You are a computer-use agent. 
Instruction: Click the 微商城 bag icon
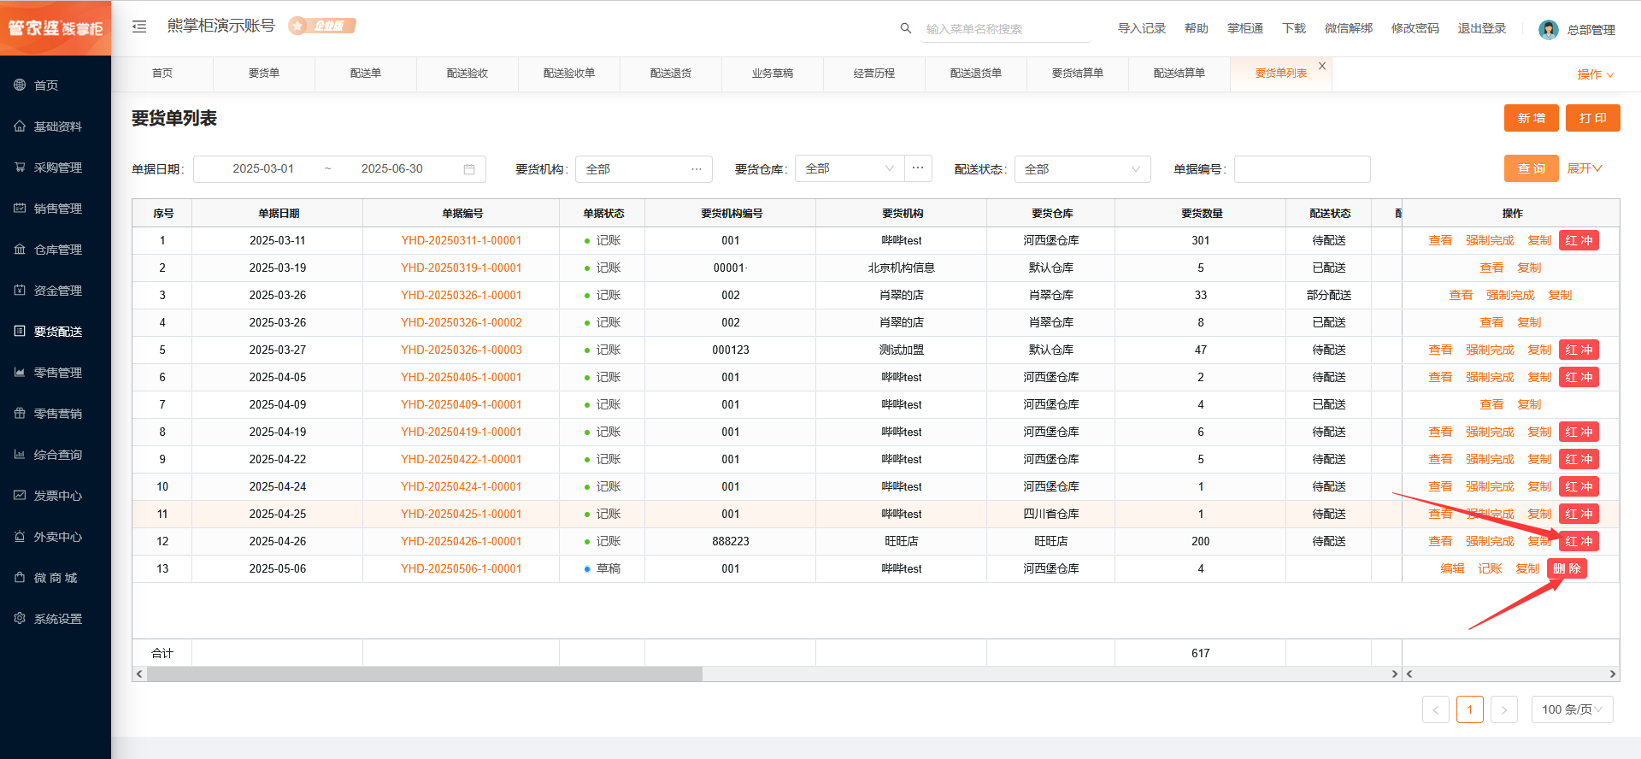coord(20,577)
